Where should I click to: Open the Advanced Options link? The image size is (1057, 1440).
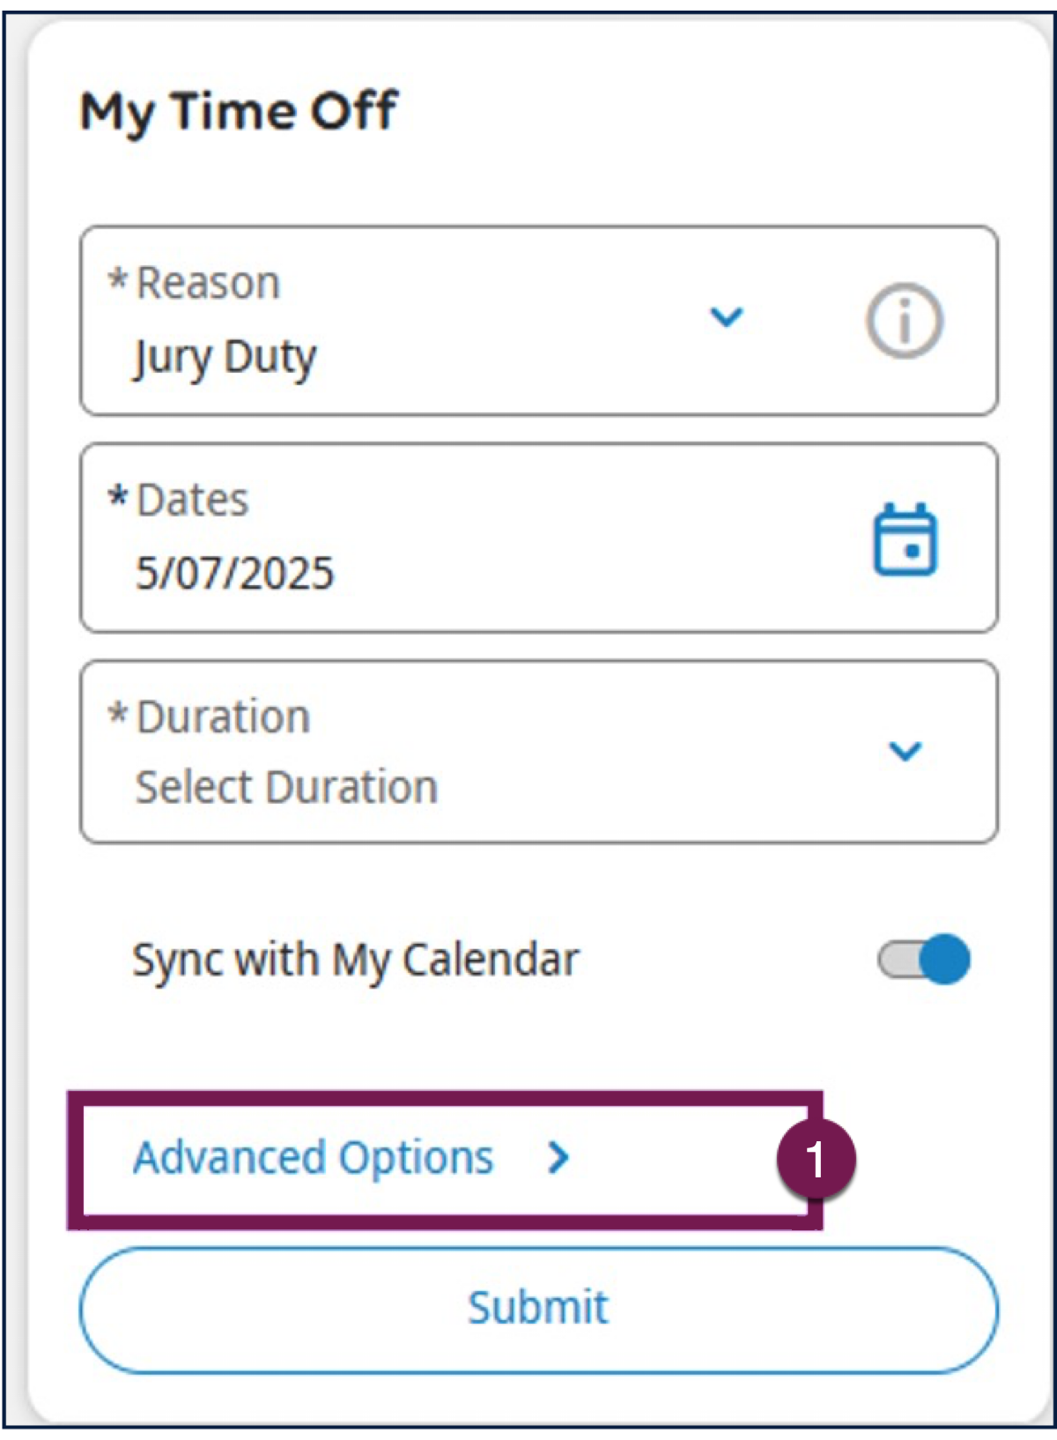[314, 1157]
